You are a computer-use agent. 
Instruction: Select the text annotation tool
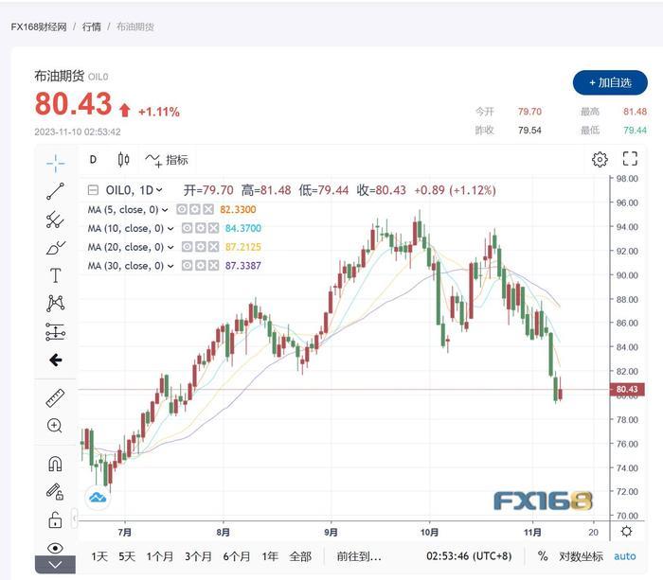click(55, 275)
